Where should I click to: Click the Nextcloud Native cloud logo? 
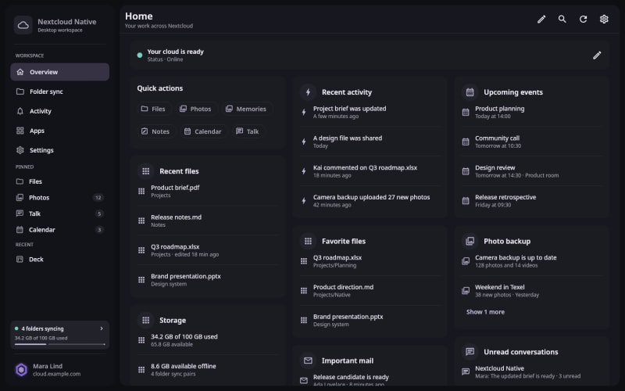coord(23,25)
